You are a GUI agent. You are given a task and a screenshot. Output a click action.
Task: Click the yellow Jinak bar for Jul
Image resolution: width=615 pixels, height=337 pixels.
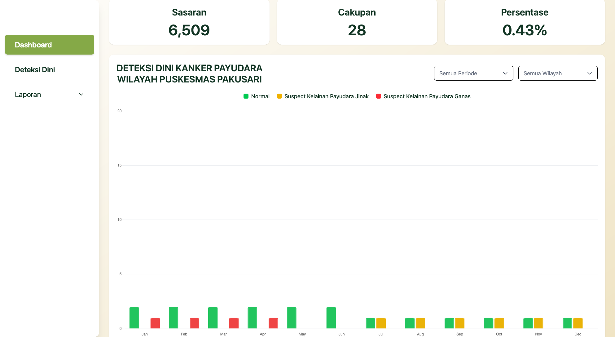(x=381, y=323)
